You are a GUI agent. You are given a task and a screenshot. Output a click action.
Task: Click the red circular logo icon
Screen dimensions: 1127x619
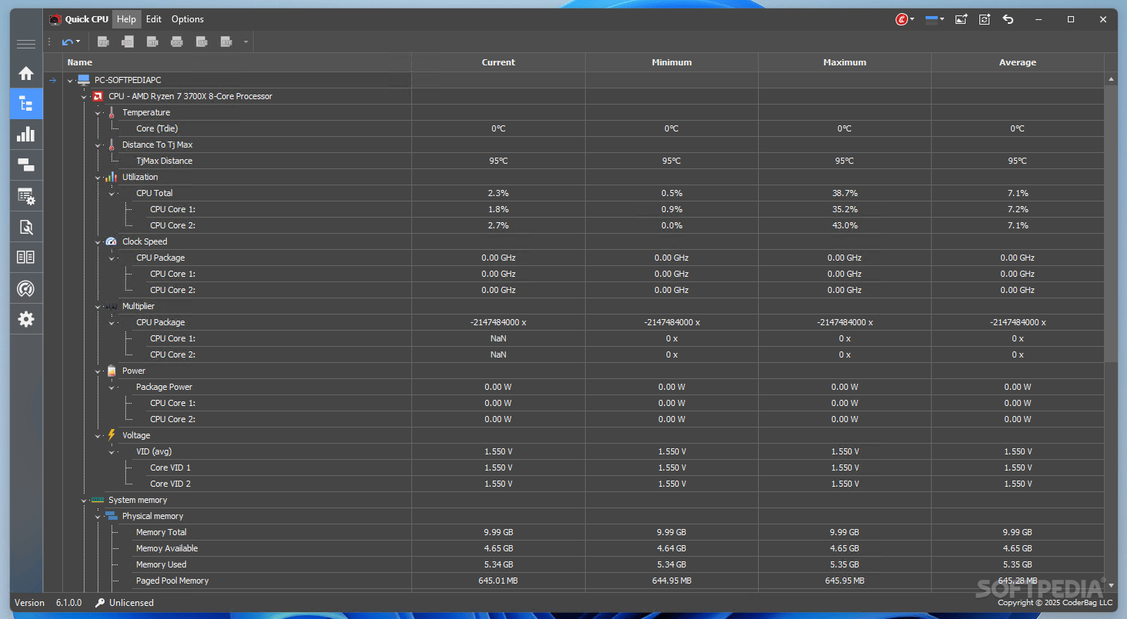(x=902, y=19)
